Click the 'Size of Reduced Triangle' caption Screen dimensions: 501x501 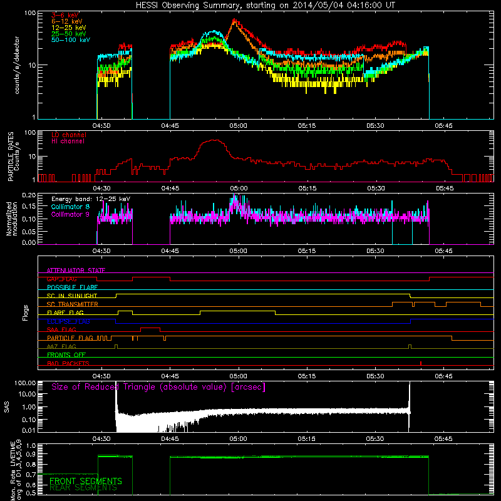click(x=158, y=387)
